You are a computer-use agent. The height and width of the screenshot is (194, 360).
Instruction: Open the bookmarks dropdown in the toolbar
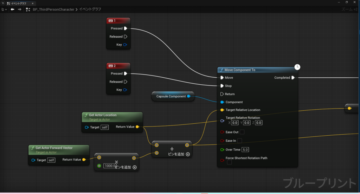coord(4,9)
